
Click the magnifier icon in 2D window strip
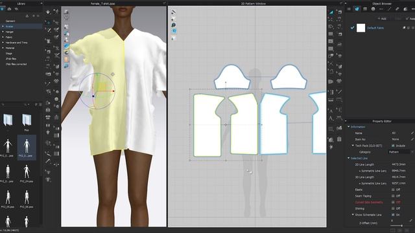[x=174, y=25]
